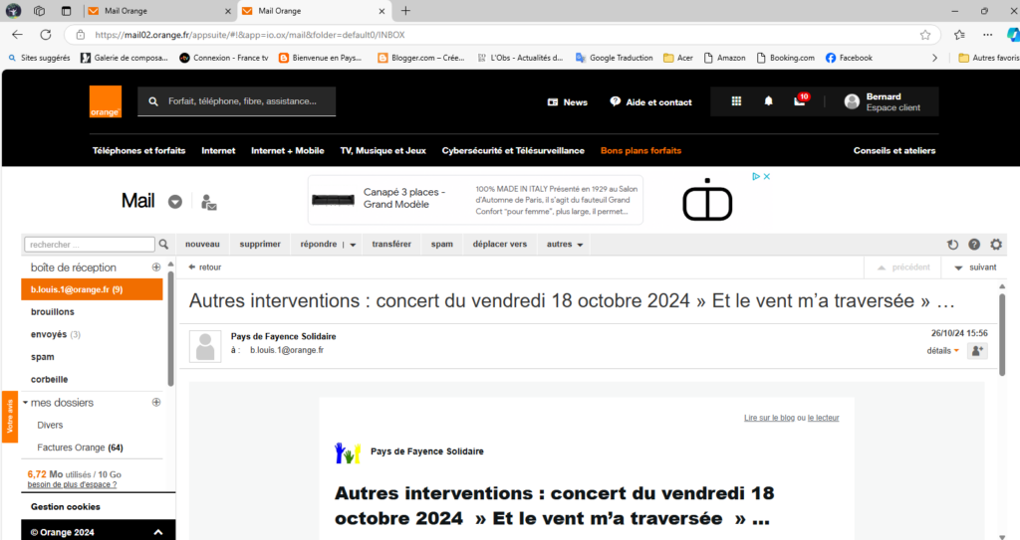Collapse the mes dossiers folder tree

click(x=26, y=403)
